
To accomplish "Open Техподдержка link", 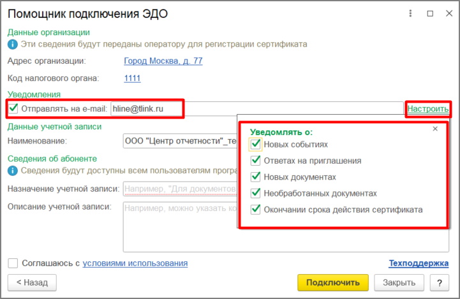I will point(419,263).
